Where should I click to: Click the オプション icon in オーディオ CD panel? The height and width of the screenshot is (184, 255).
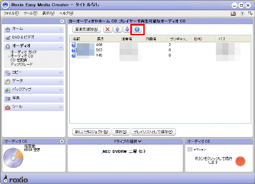click(x=190, y=150)
